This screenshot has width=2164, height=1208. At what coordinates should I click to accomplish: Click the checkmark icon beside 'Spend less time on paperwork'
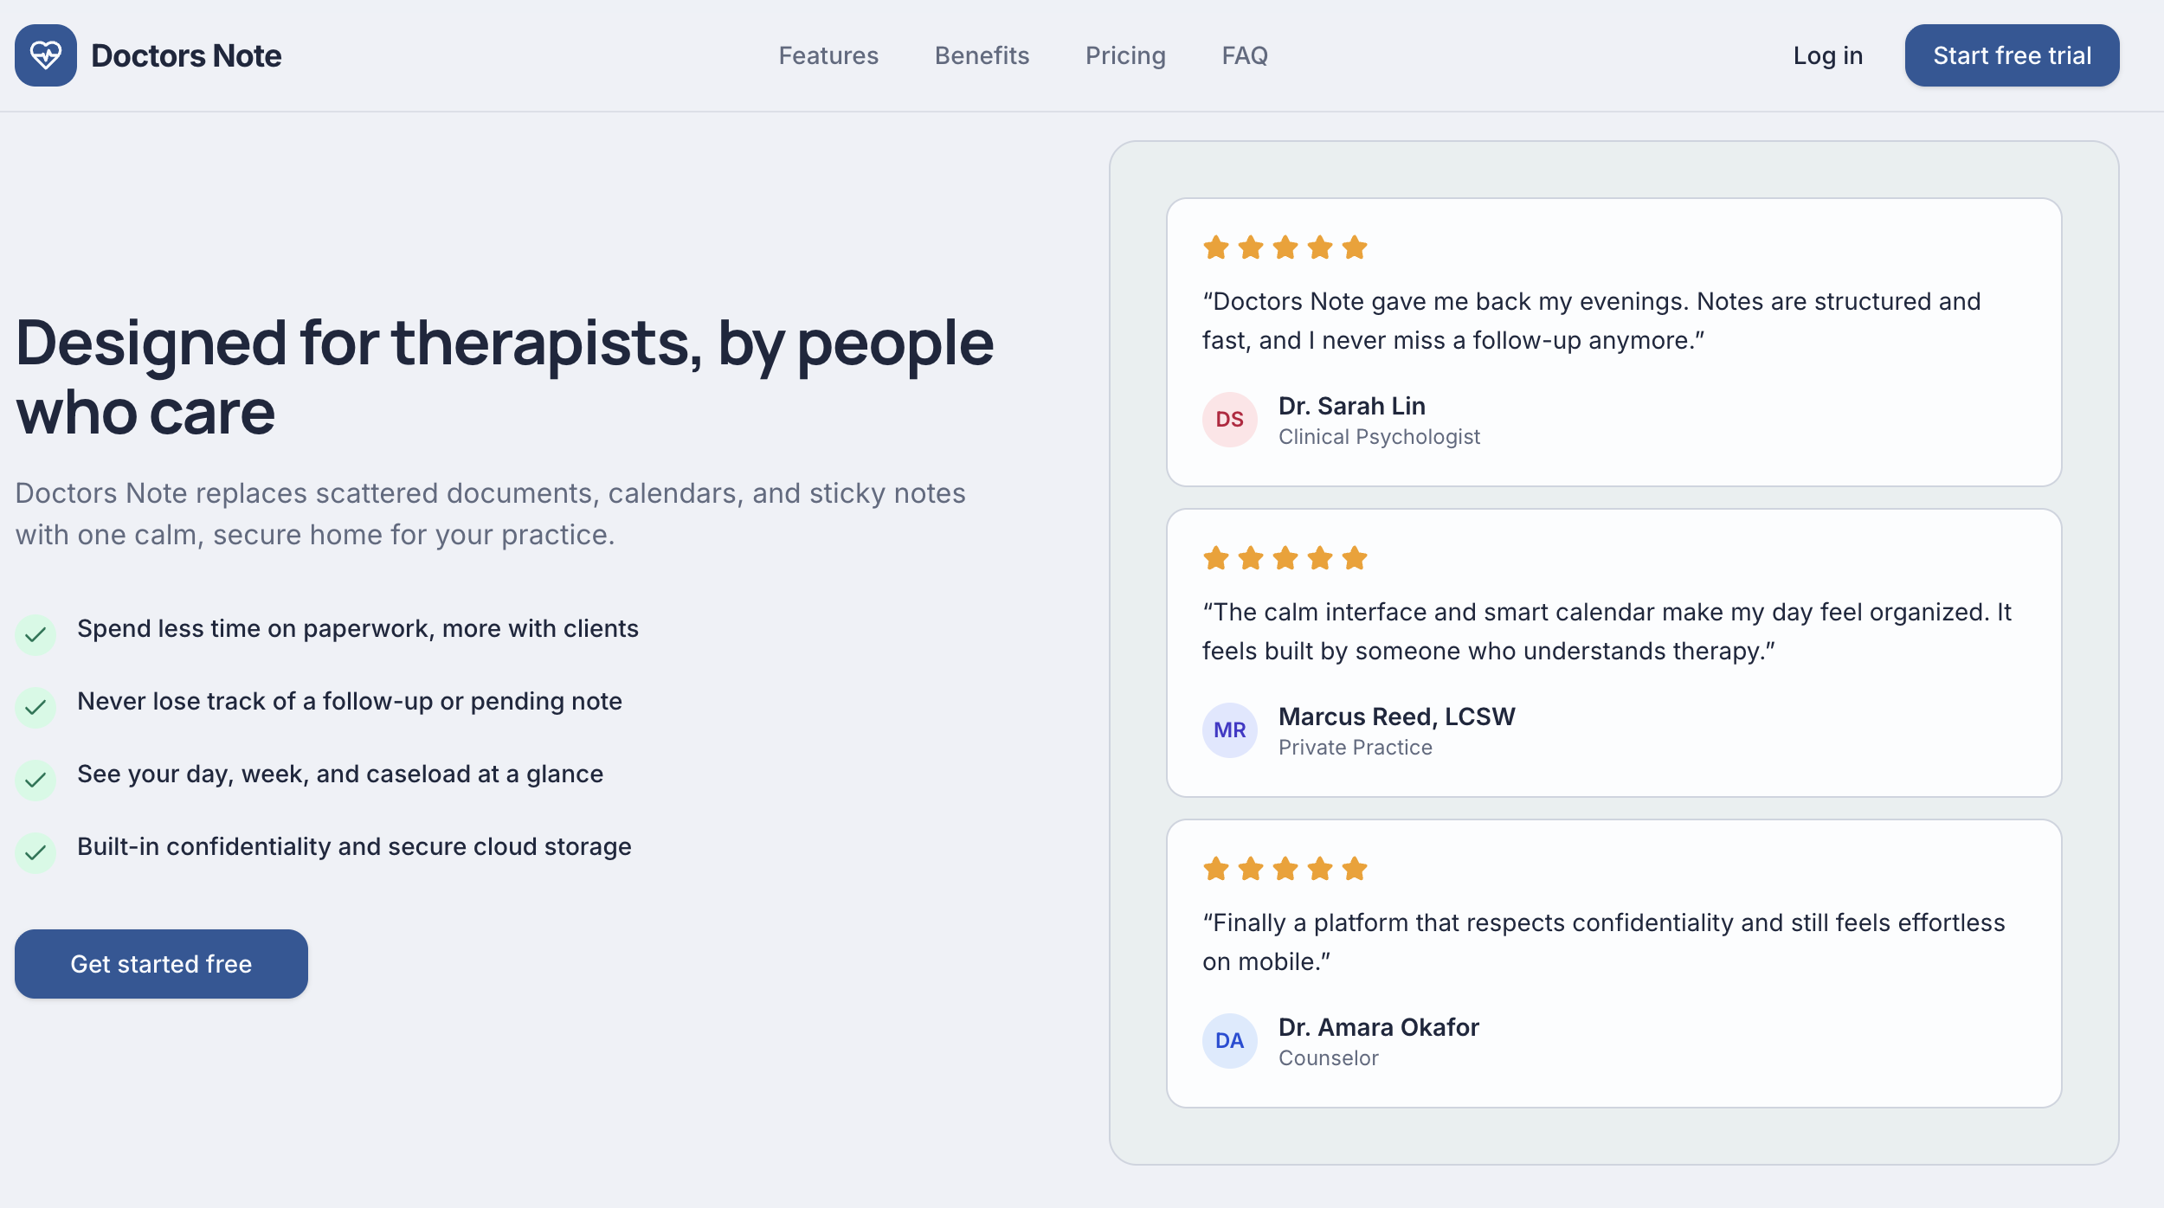click(x=35, y=635)
